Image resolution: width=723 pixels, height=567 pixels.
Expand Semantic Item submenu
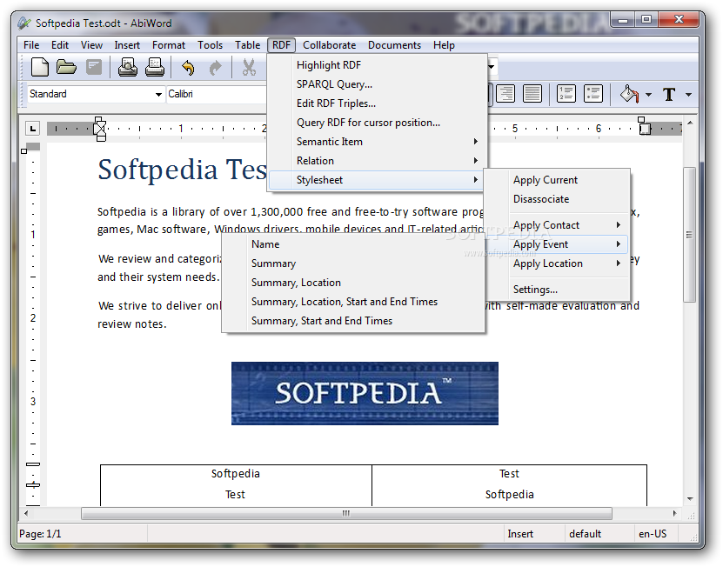pyautogui.click(x=377, y=142)
